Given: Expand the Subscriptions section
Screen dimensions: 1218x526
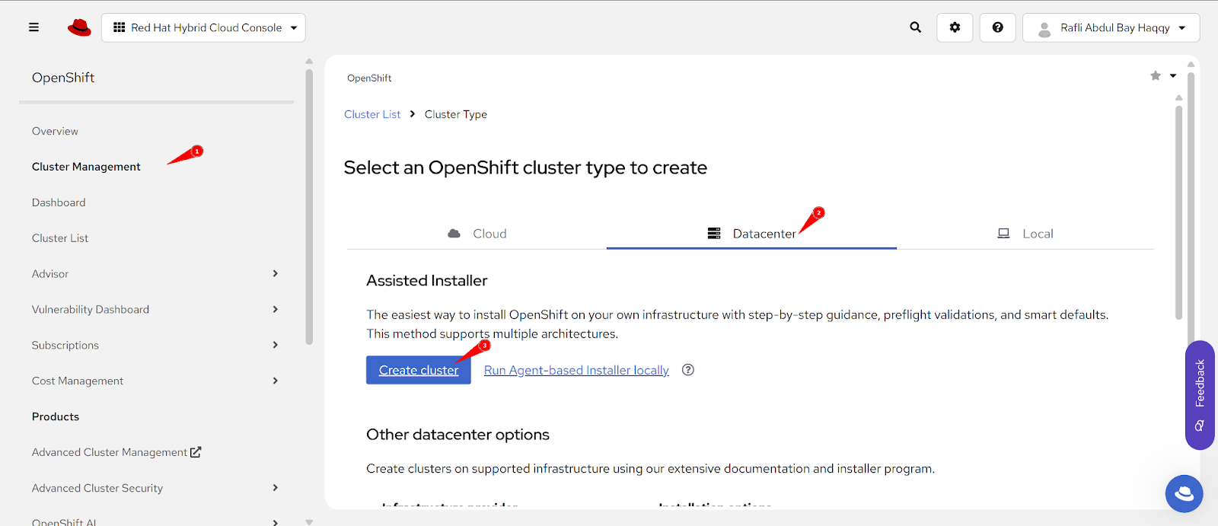Looking at the screenshot, I should click(275, 345).
